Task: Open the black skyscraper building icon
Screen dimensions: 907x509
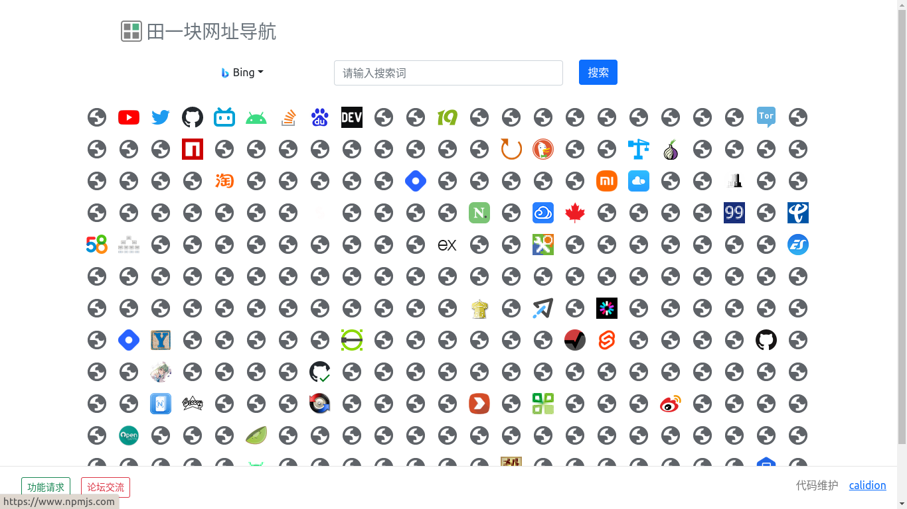Action: [x=734, y=181]
